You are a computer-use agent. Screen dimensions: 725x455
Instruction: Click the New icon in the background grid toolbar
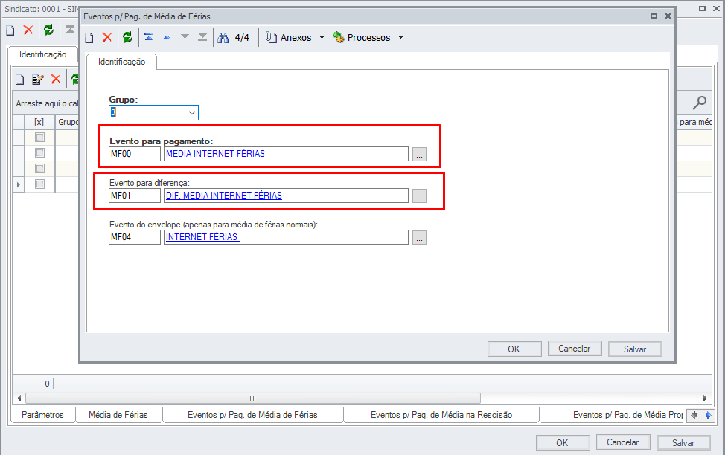tap(20, 80)
